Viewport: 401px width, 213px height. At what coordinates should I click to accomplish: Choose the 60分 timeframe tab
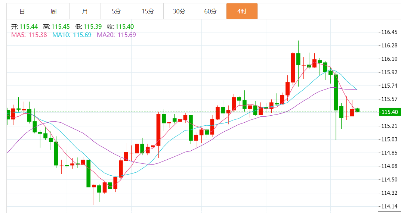pyautogui.click(x=210, y=11)
